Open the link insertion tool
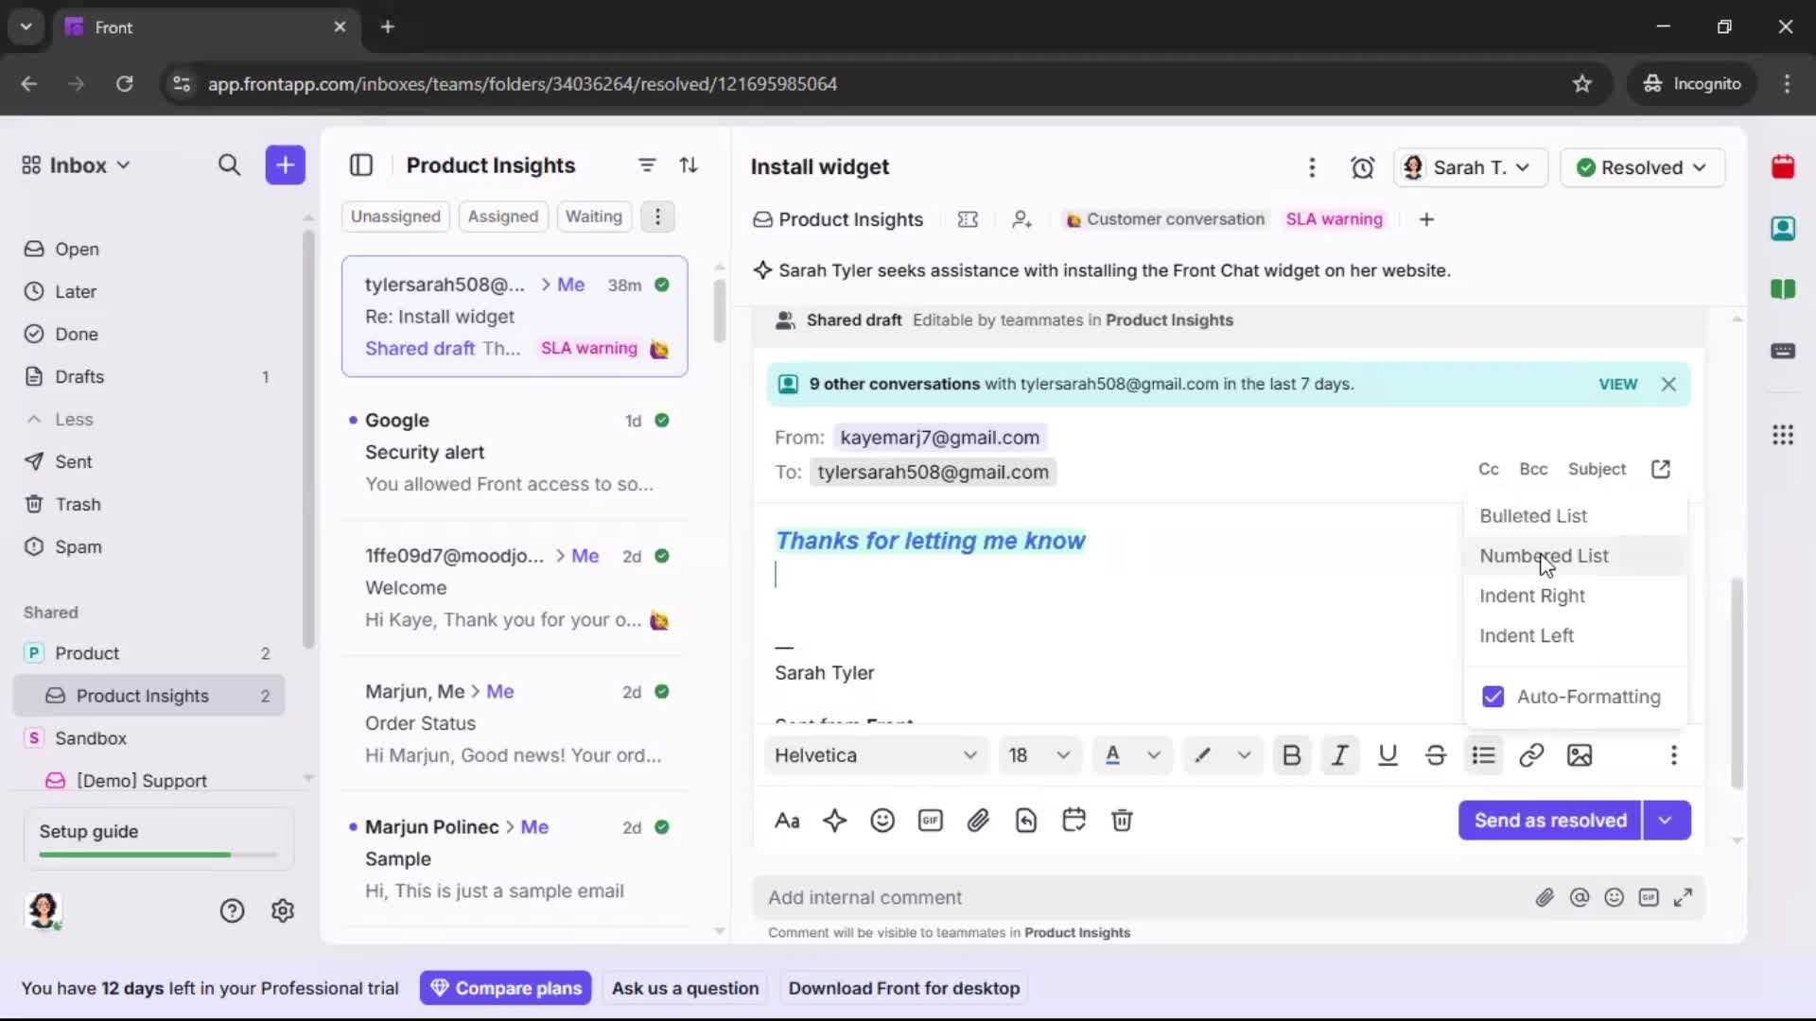The height and width of the screenshot is (1021, 1816). [1531, 755]
